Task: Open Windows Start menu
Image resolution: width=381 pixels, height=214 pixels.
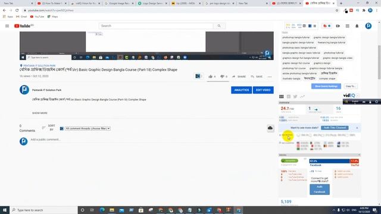Action: click(x=5, y=210)
